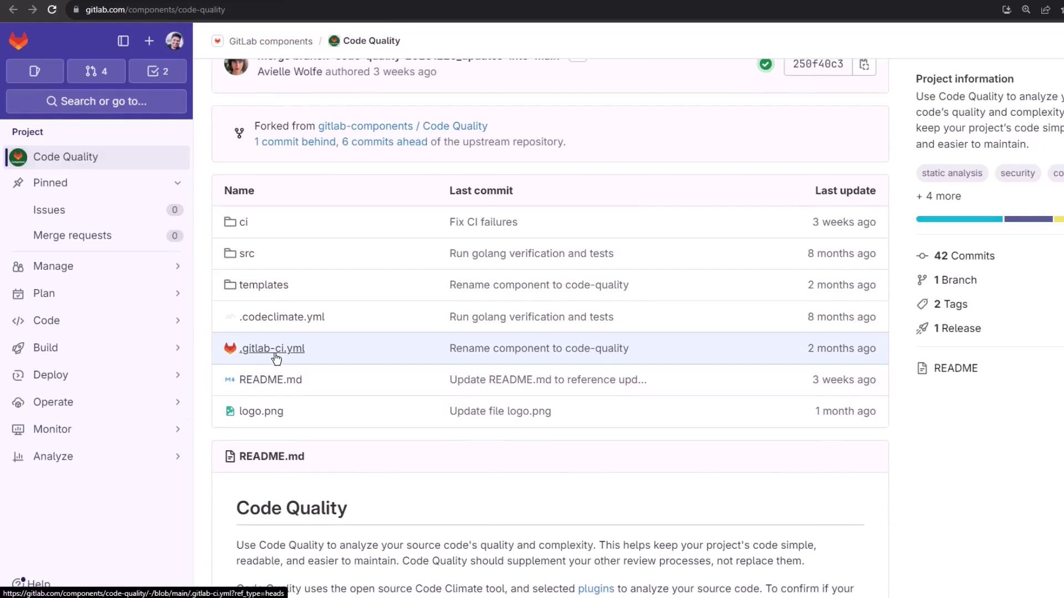Open merge requests counter showing 4
Viewport: 1064px width, 598px height.
pos(96,71)
